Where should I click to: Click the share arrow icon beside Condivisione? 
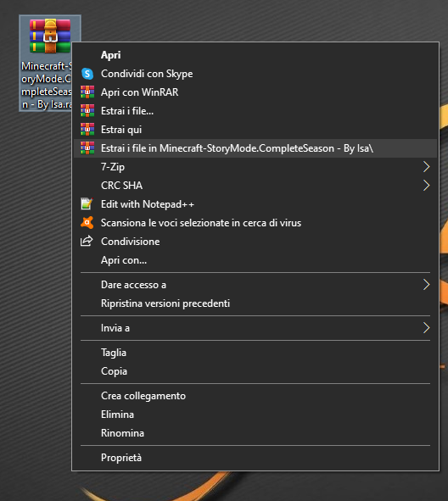coord(87,241)
